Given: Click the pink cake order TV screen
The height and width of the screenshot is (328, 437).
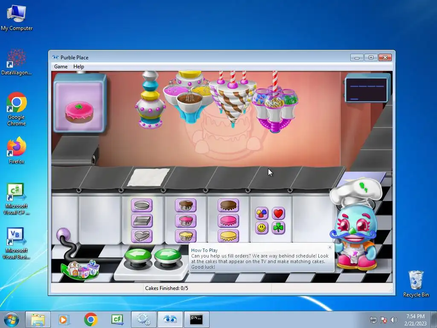Looking at the screenshot, I should [80, 103].
